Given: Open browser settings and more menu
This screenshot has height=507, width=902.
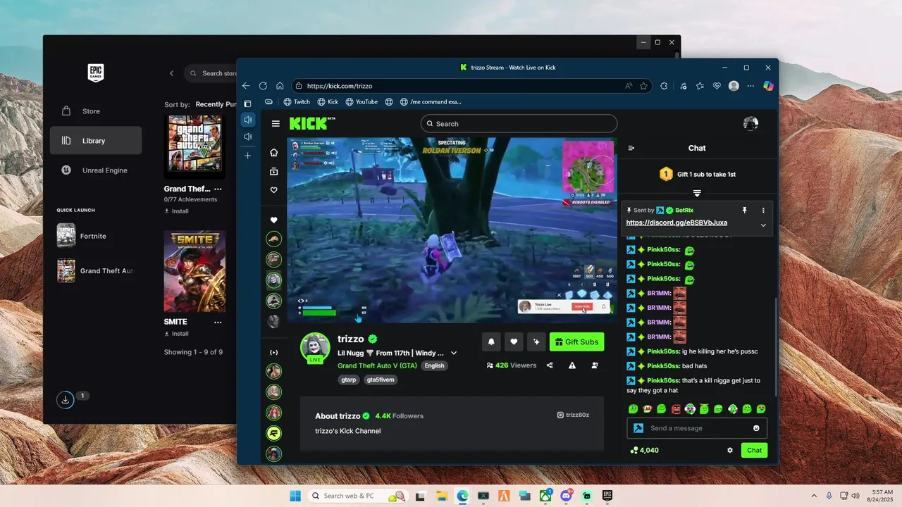Looking at the screenshot, I should click(750, 86).
